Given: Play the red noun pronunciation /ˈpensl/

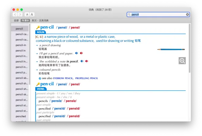Looking at the screenshot, I should [x=74, y=28].
